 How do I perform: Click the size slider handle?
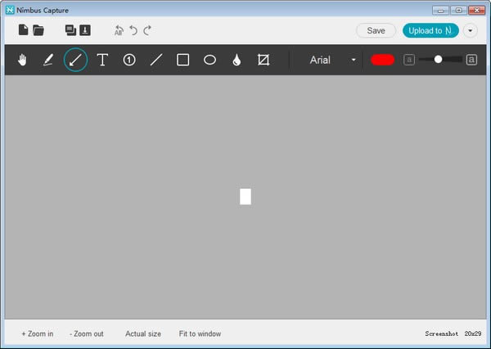(x=439, y=60)
